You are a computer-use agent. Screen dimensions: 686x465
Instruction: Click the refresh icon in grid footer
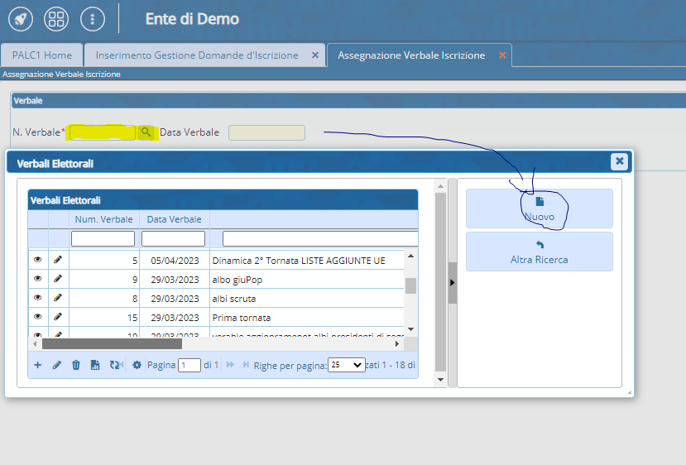point(116,365)
